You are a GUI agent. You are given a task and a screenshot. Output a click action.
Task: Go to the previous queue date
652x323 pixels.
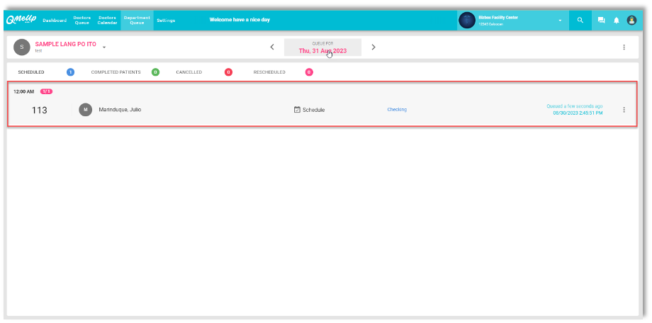tap(272, 47)
